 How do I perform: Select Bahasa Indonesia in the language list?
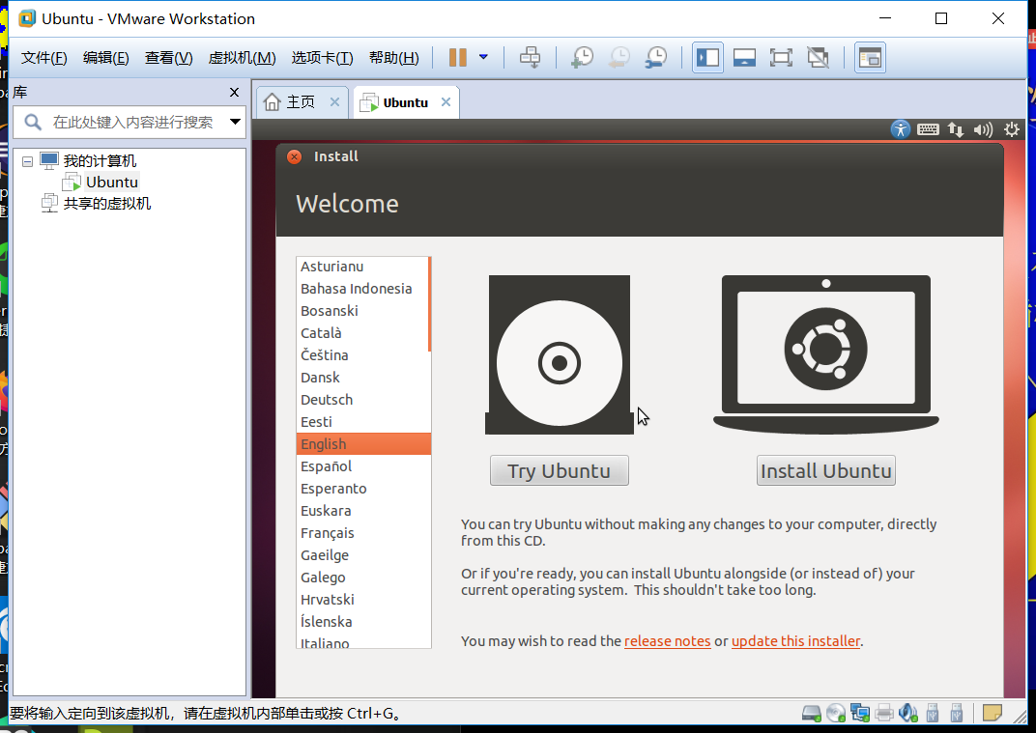coord(362,289)
